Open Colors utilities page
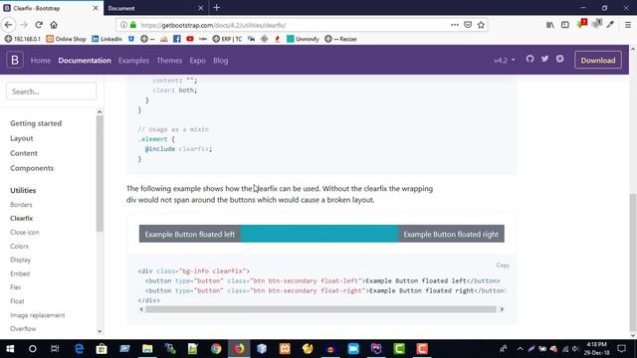 [19, 246]
